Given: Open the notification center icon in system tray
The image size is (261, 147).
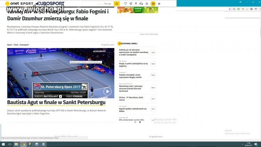Looking at the screenshot, I should point(256,144).
